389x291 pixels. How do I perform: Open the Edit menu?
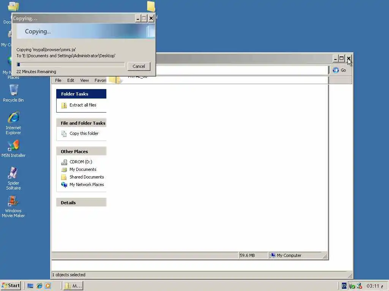click(71, 80)
